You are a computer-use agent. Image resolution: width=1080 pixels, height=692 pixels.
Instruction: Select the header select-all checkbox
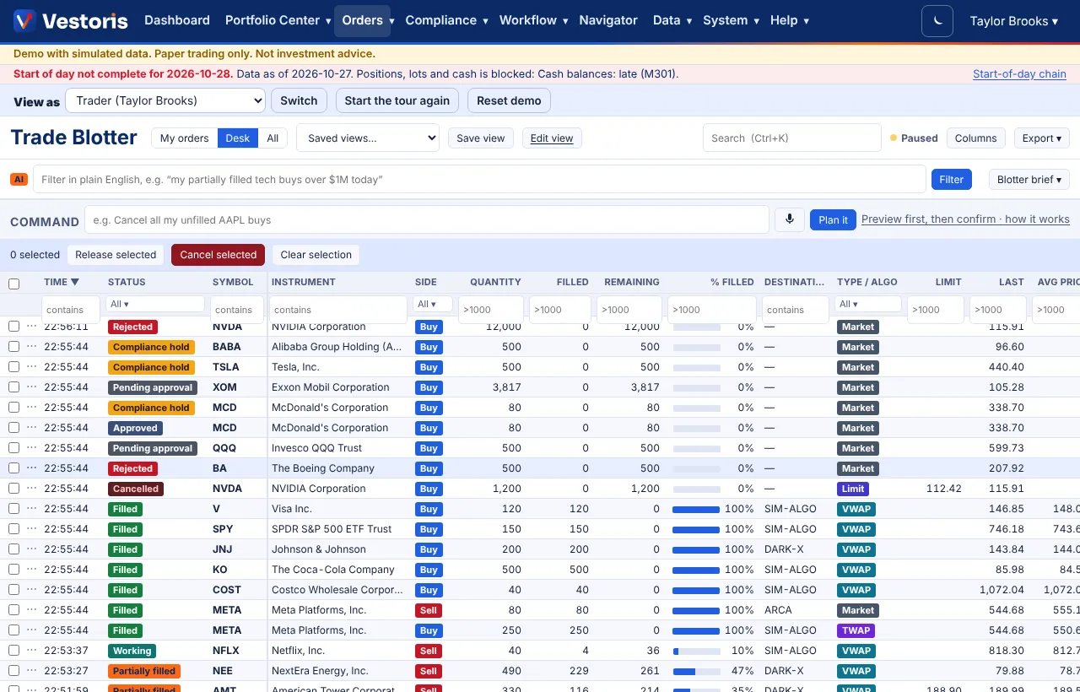click(13, 284)
